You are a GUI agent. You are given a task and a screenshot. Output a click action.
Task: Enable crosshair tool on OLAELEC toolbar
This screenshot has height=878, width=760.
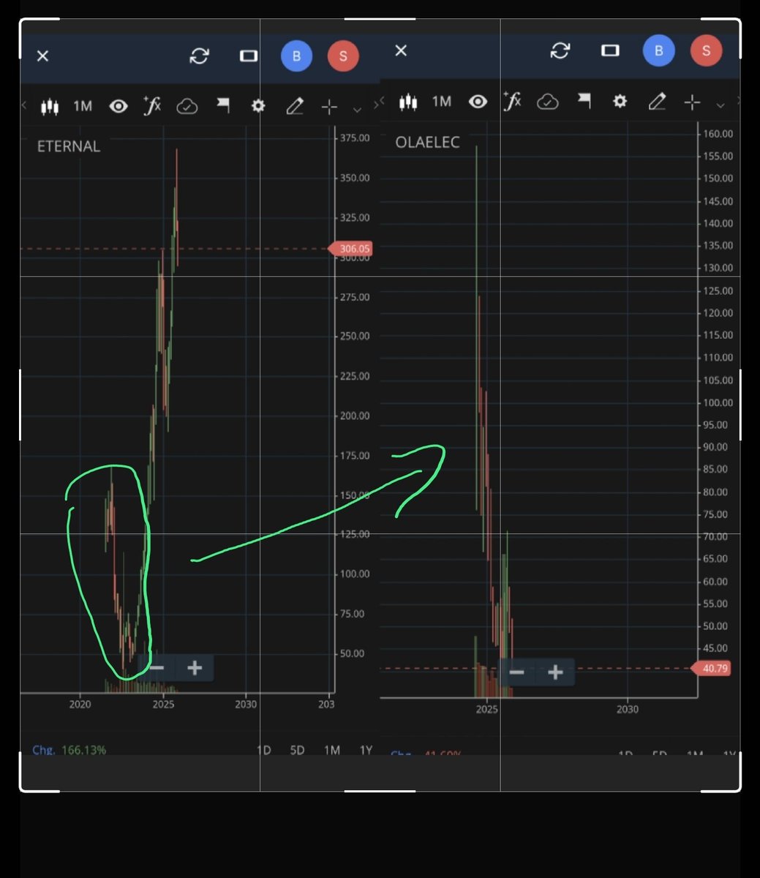(692, 102)
